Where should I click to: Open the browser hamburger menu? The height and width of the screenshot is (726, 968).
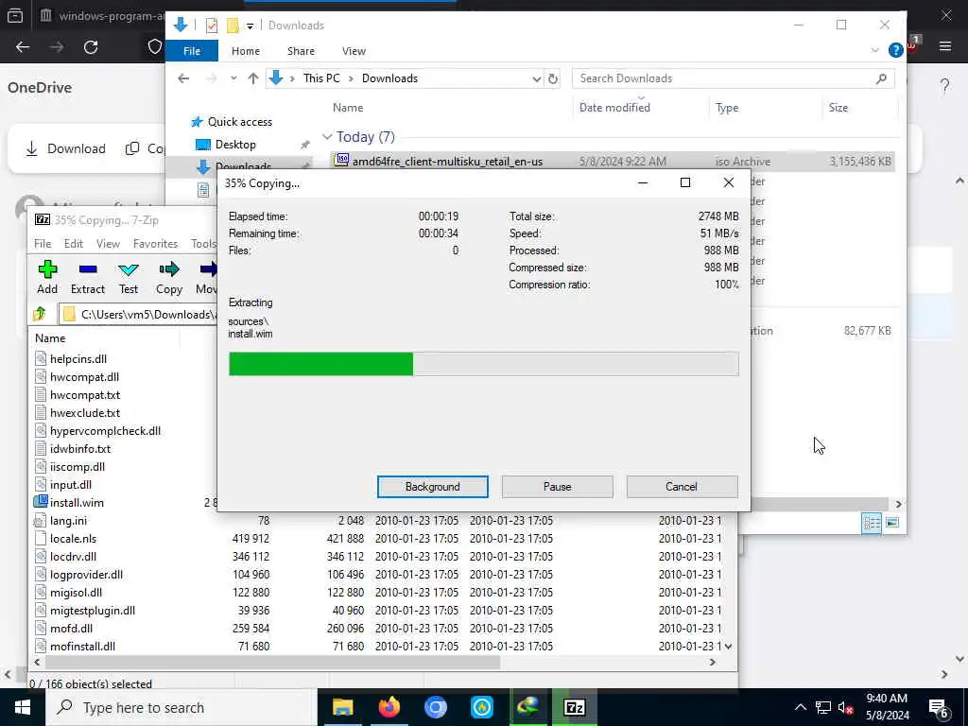(x=945, y=46)
